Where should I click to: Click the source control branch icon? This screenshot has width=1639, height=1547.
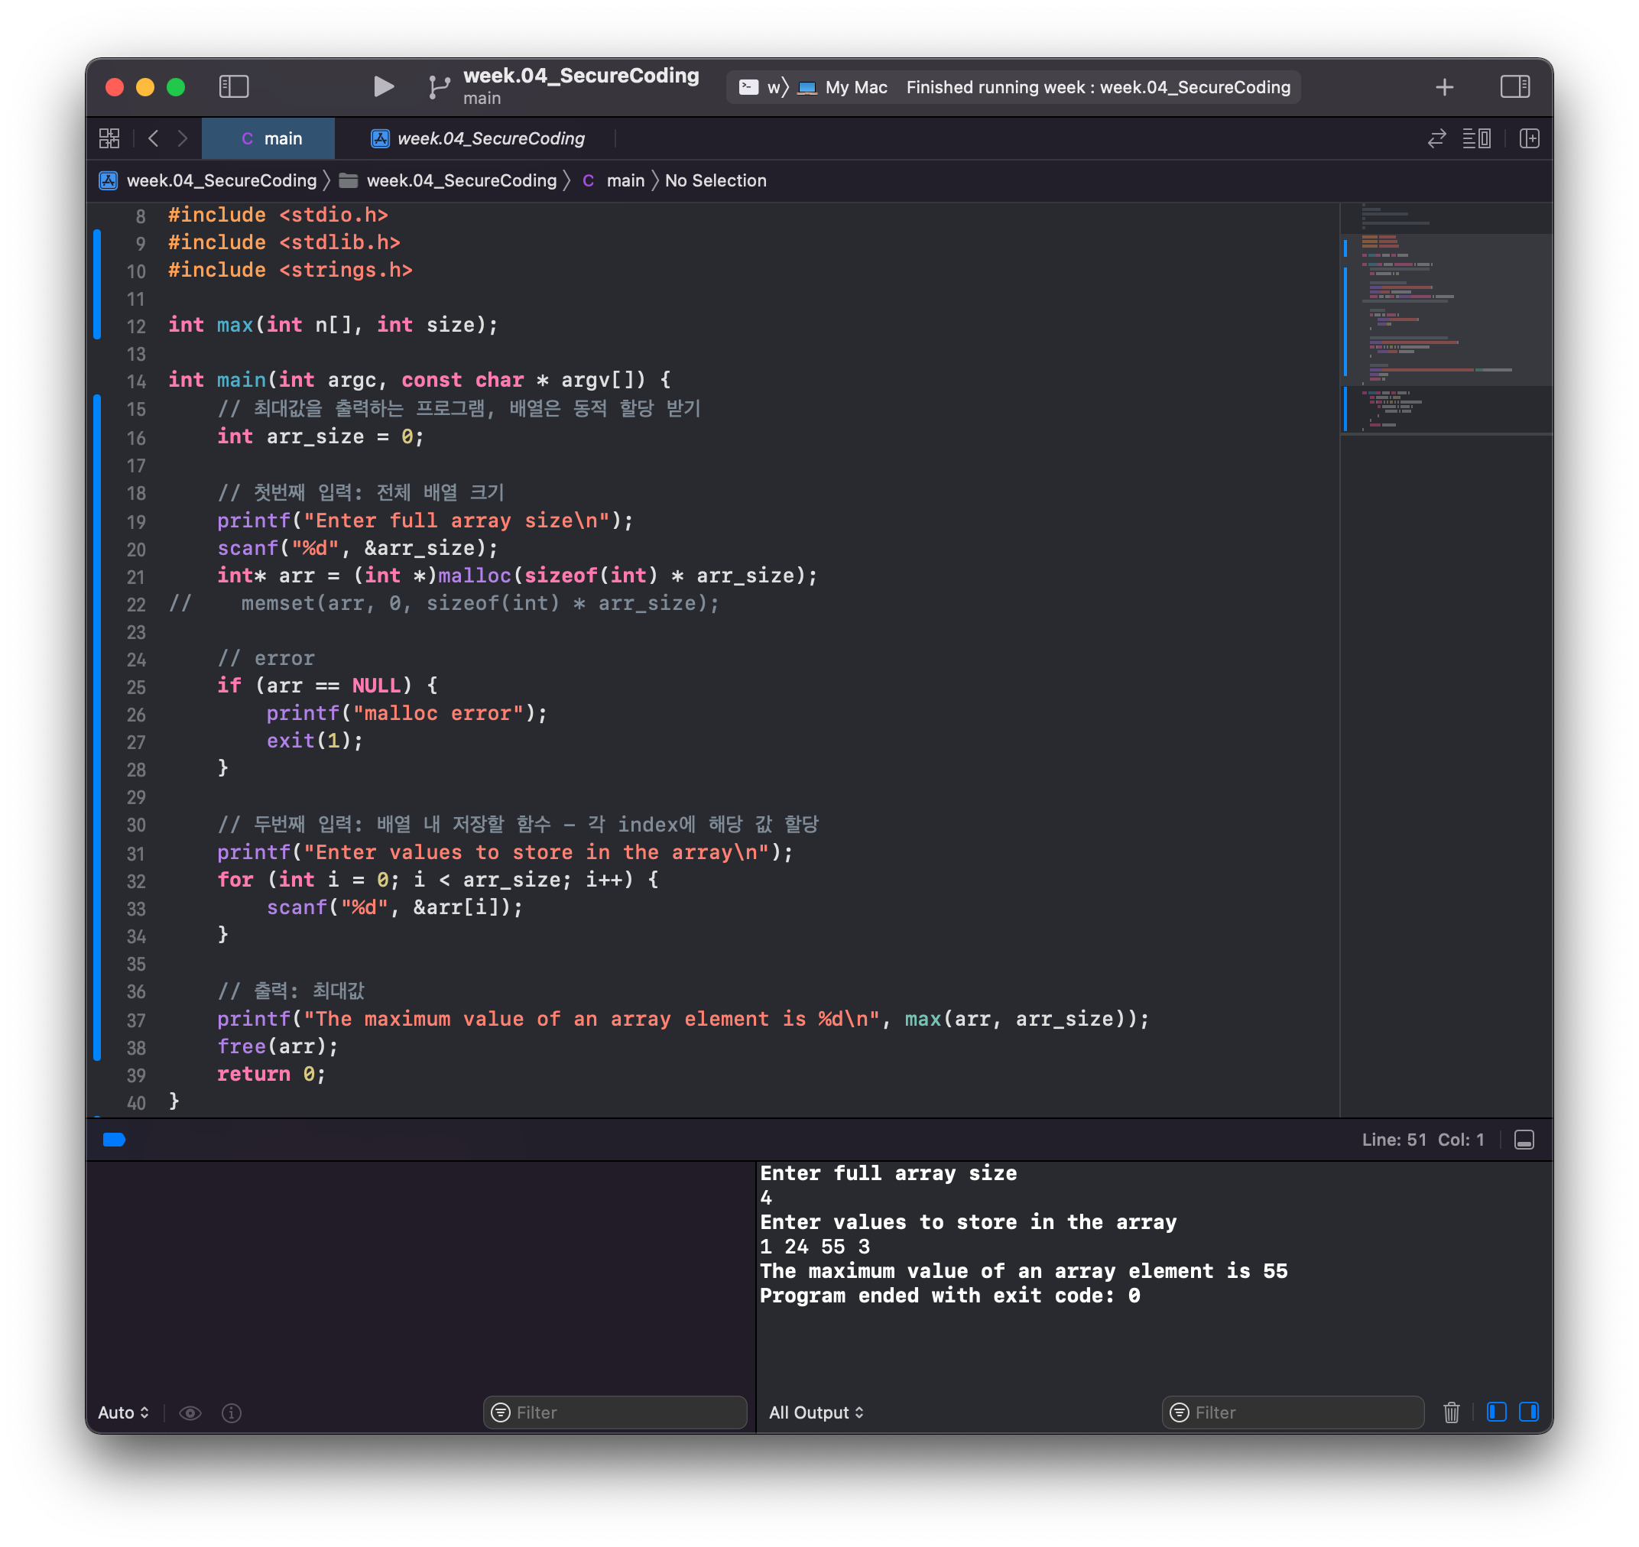(439, 86)
